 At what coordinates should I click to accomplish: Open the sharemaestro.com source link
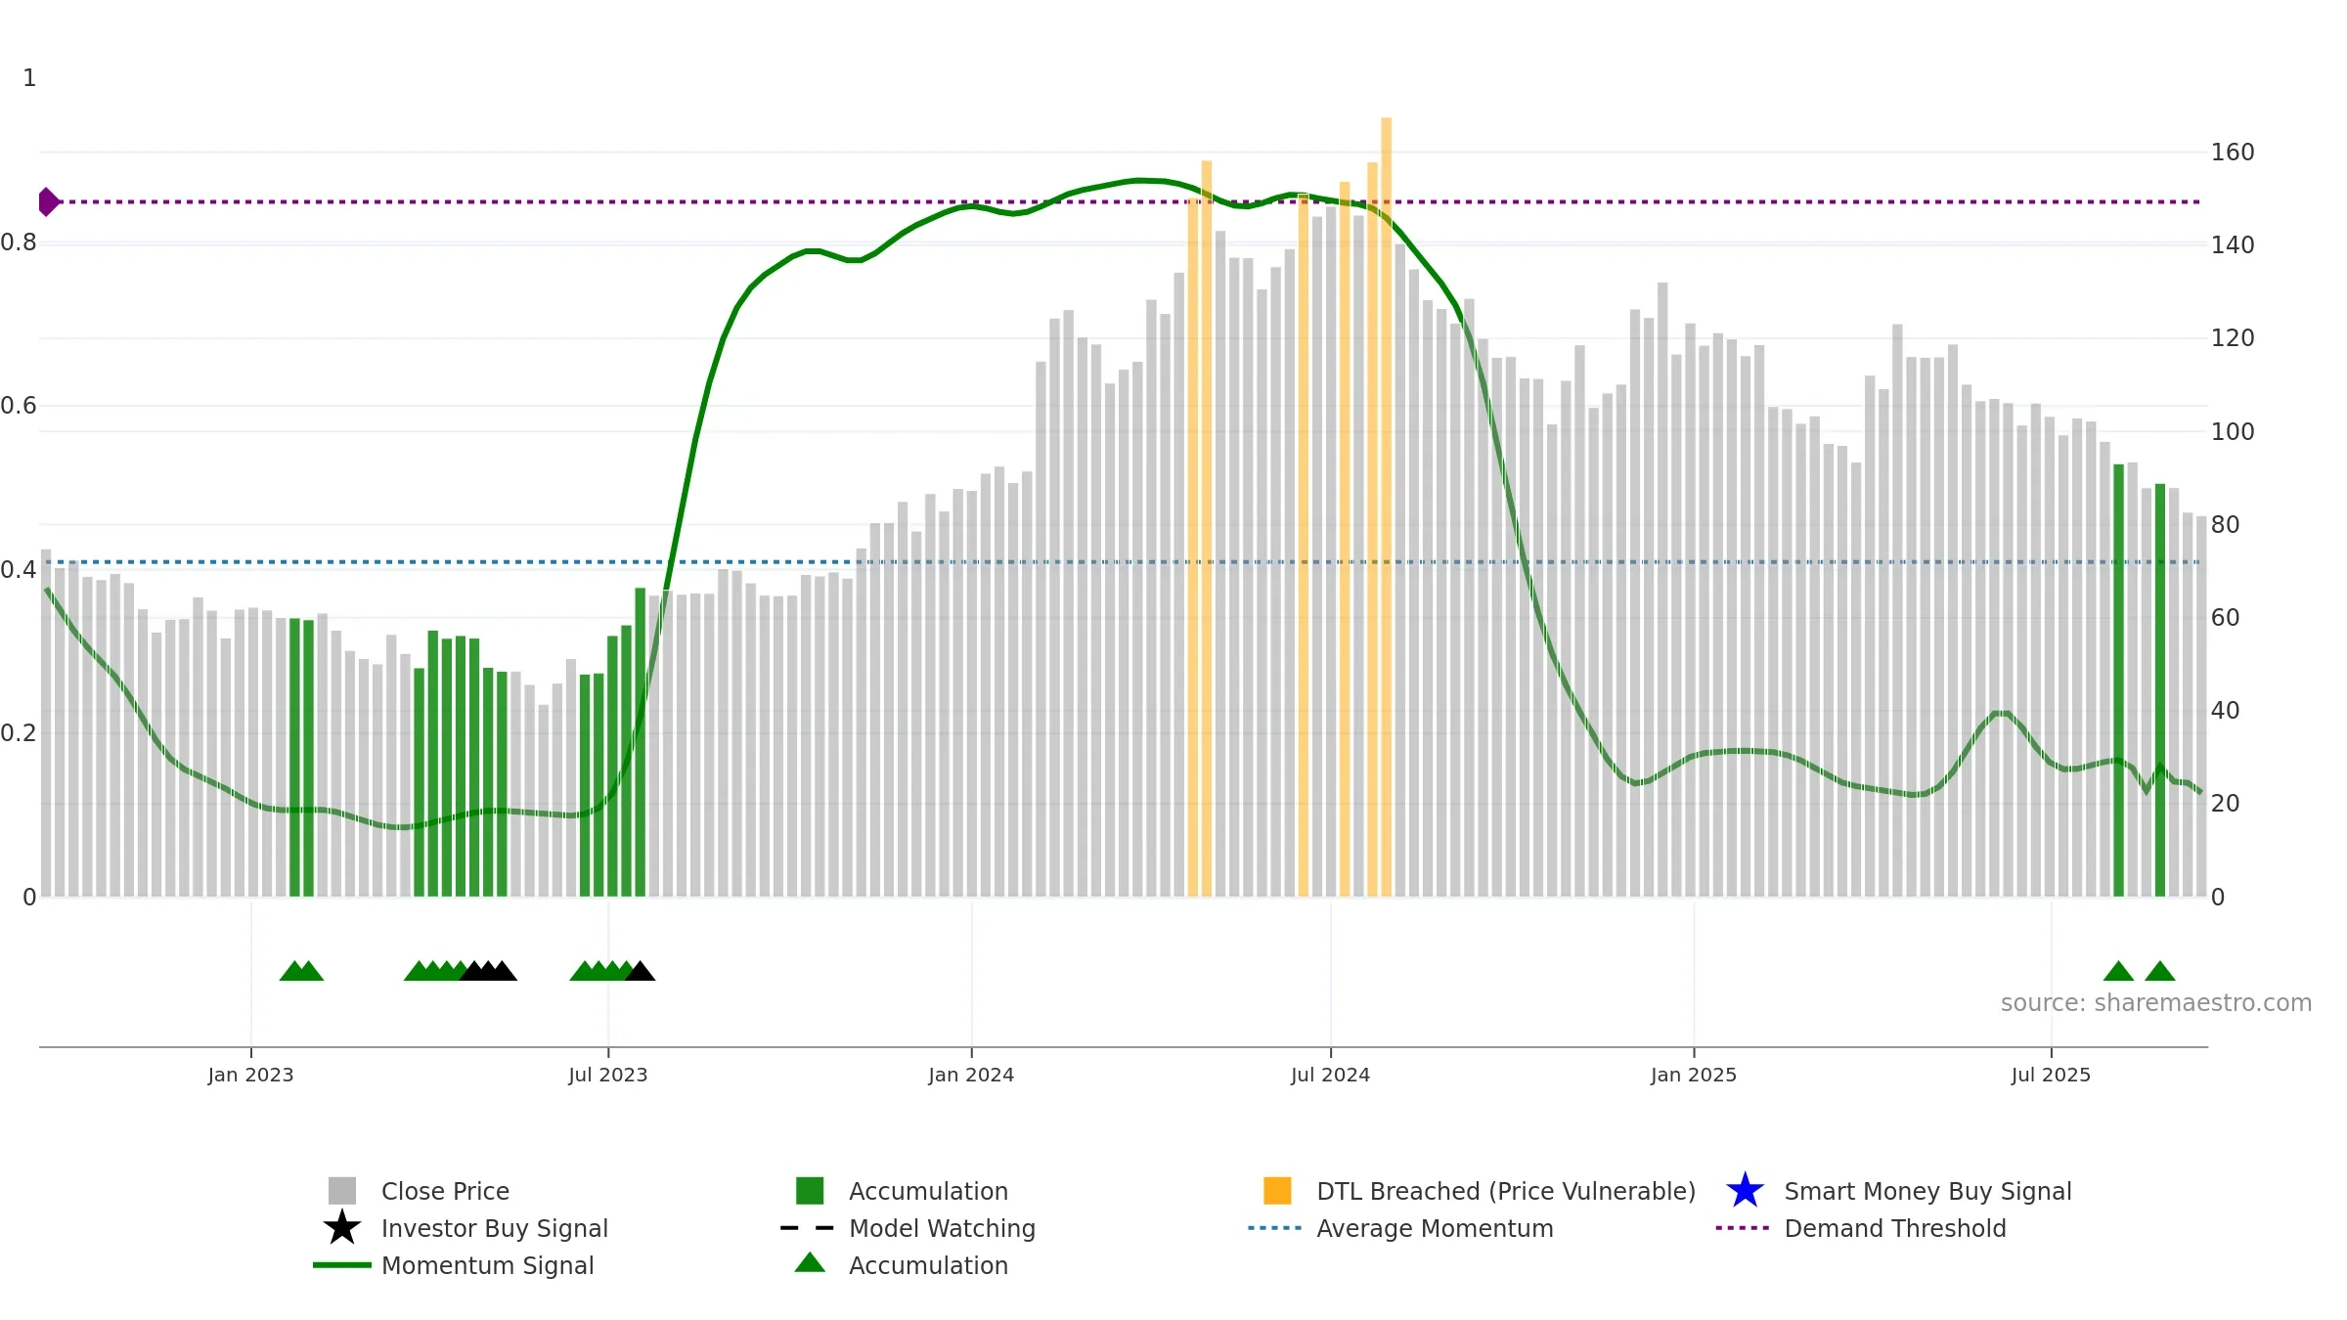tap(2155, 1003)
